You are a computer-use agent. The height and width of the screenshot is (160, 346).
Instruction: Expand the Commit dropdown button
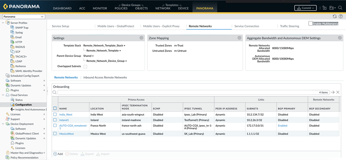point(306,8)
